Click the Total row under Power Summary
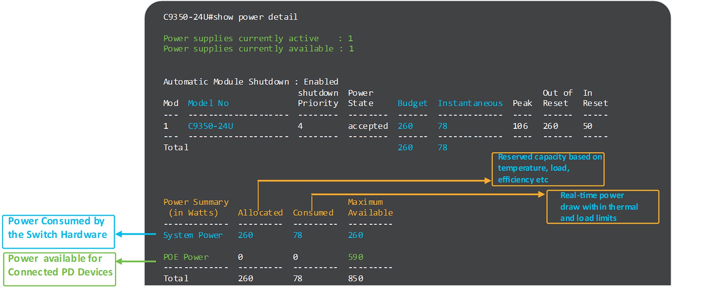The height and width of the screenshot is (289, 703). [x=176, y=278]
